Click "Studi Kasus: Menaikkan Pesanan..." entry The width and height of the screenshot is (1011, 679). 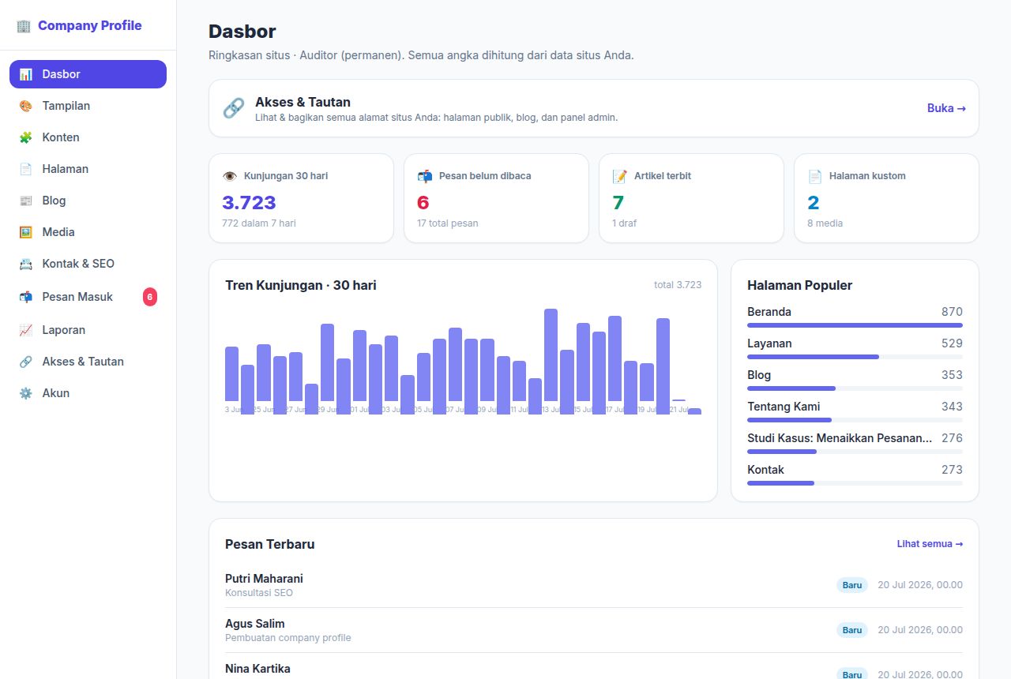click(840, 438)
